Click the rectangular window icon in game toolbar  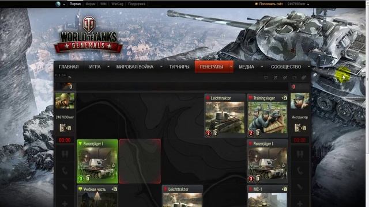[294, 78]
